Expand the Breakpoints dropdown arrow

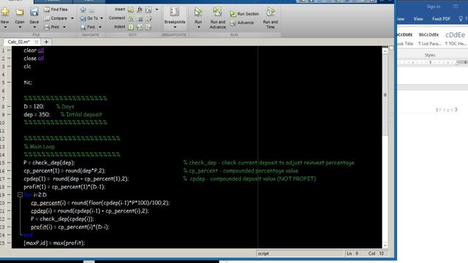click(175, 27)
